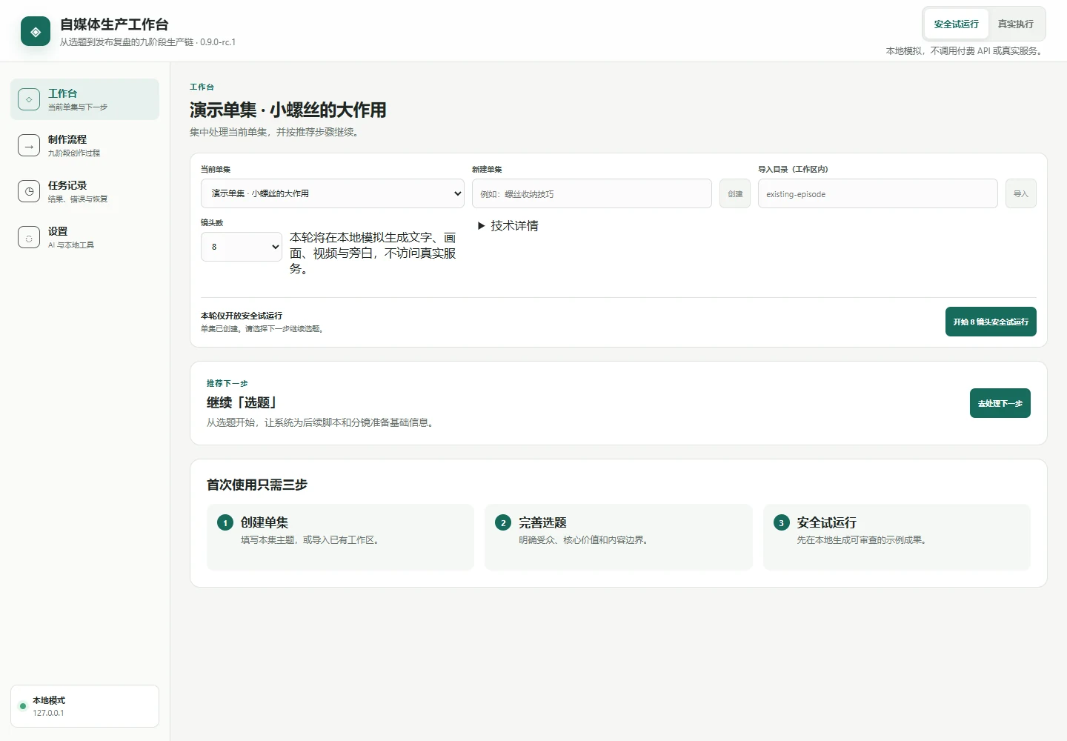Focus the 导入目录 input field

coord(878,193)
